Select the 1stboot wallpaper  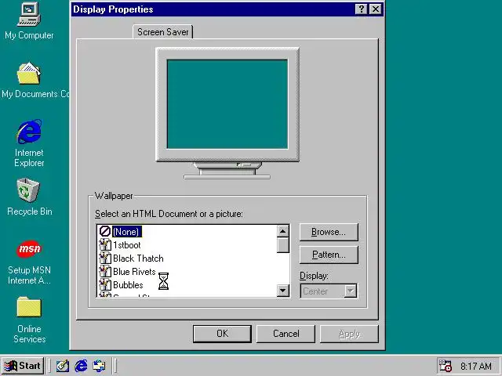tap(127, 245)
